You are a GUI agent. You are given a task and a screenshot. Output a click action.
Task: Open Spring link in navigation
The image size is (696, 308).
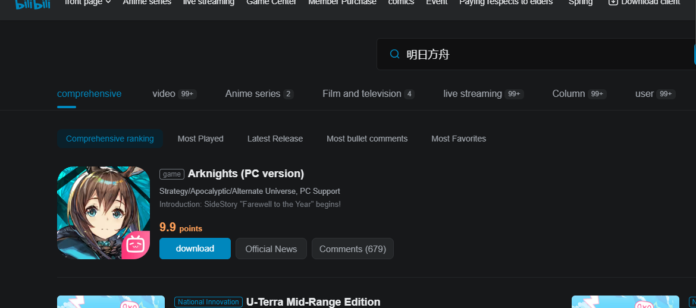pos(581,2)
